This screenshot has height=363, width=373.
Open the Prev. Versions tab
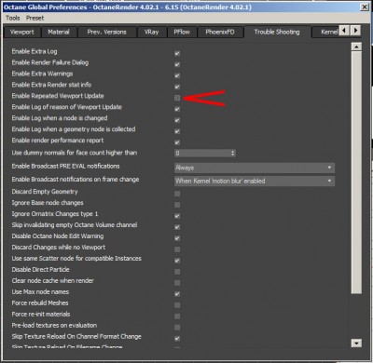point(107,32)
